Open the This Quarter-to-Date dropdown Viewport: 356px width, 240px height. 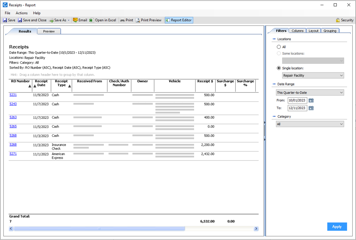click(x=310, y=93)
